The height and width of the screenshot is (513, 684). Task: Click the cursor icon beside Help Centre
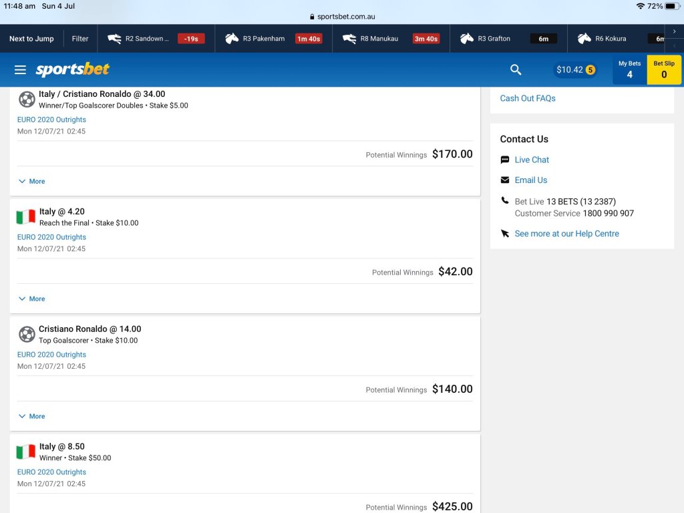click(x=505, y=233)
